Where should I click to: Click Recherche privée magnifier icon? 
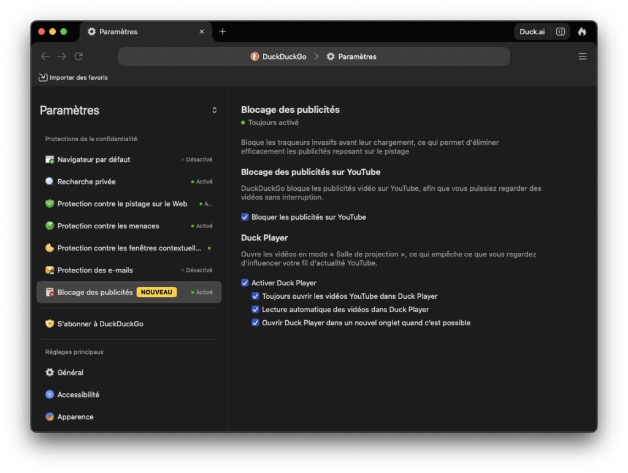[x=50, y=182]
